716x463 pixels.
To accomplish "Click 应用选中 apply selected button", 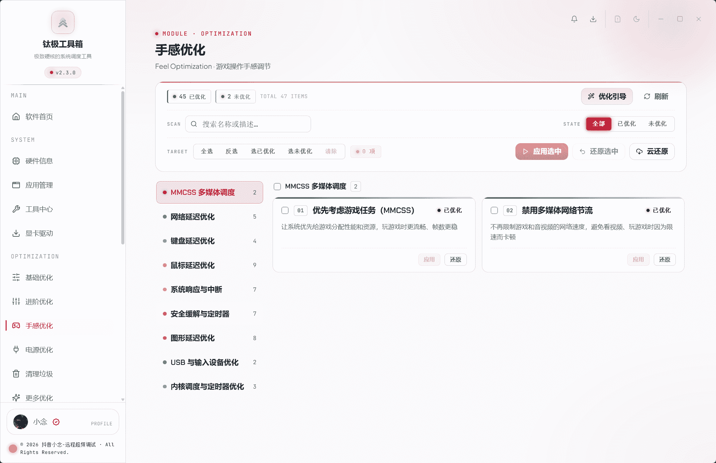I will pos(542,152).
